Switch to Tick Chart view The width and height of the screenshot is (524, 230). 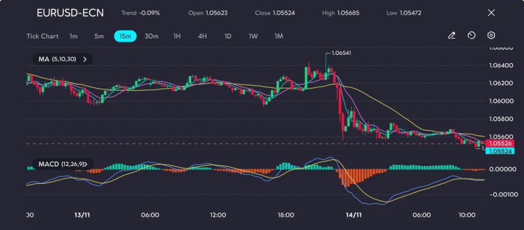42,36
